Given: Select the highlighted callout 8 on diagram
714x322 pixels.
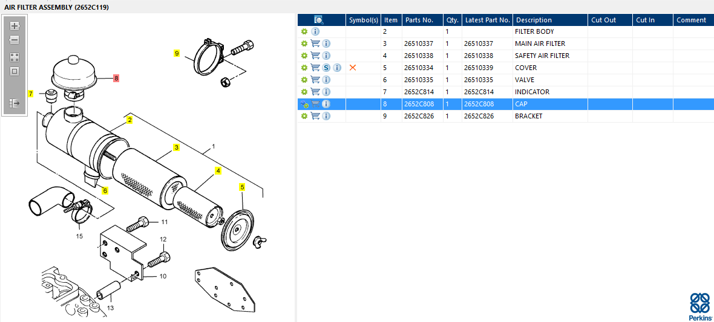Looking at the screenshot, I should pyautogui.click(x=116, y=79).
